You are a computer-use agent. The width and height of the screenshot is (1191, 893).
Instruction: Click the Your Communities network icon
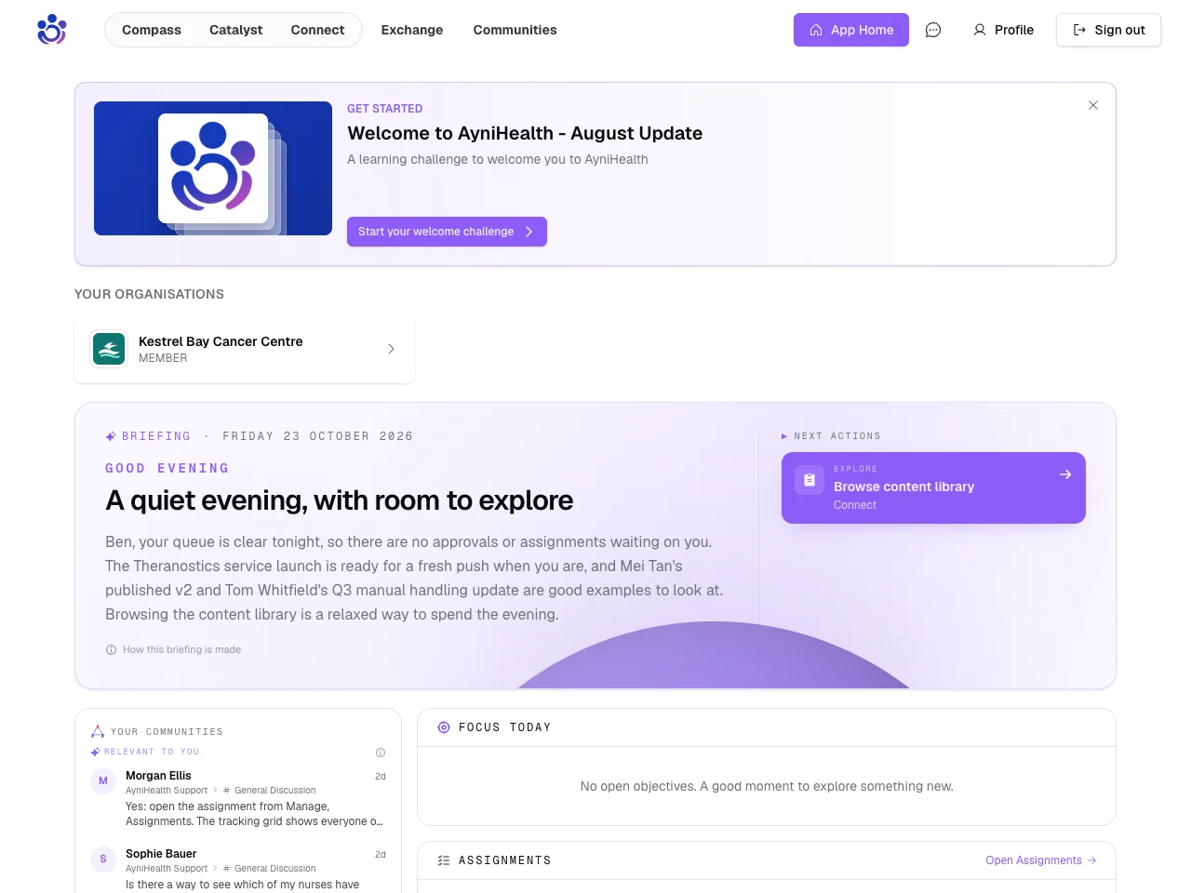[98, 731]
